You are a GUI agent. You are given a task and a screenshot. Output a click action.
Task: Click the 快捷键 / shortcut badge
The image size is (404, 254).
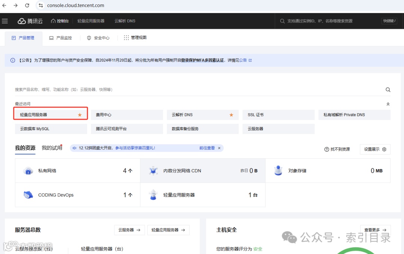click(389, 21)
